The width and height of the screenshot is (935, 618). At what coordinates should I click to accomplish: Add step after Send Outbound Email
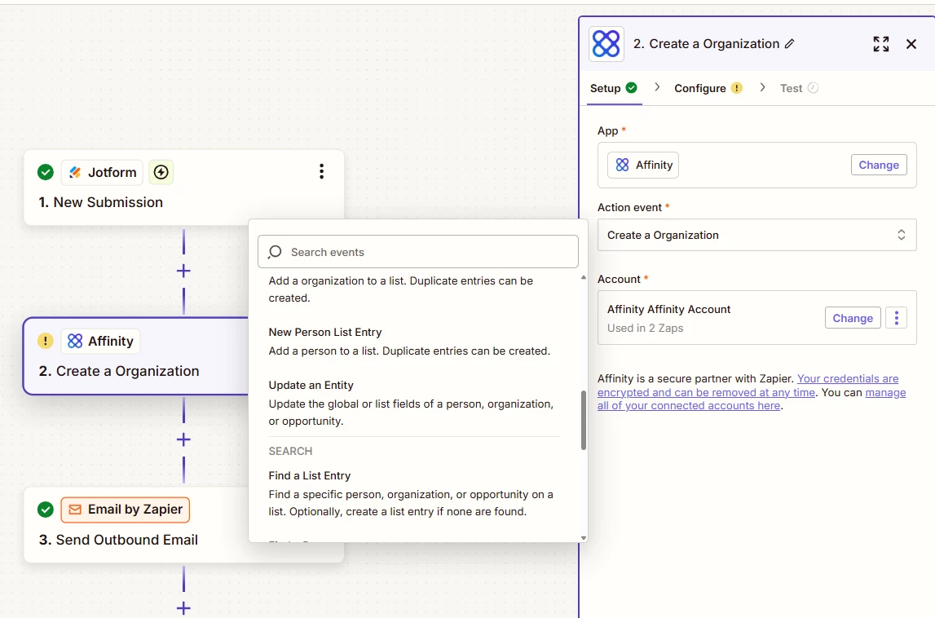click(183, 608)
